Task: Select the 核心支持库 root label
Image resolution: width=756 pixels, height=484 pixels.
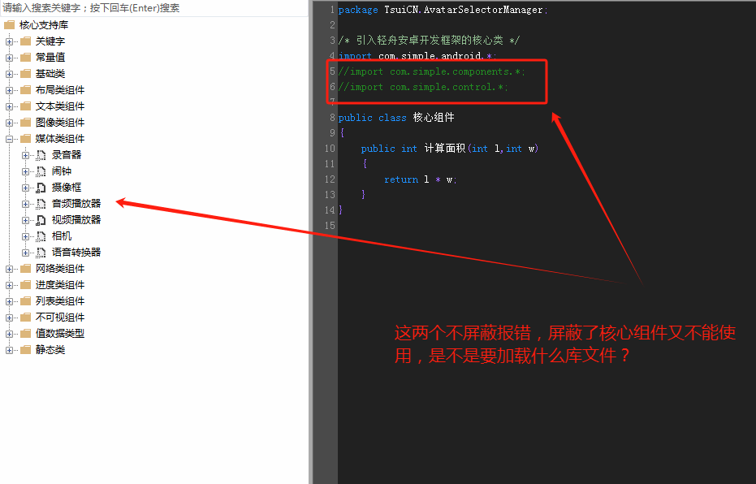Action: point(43,25)
